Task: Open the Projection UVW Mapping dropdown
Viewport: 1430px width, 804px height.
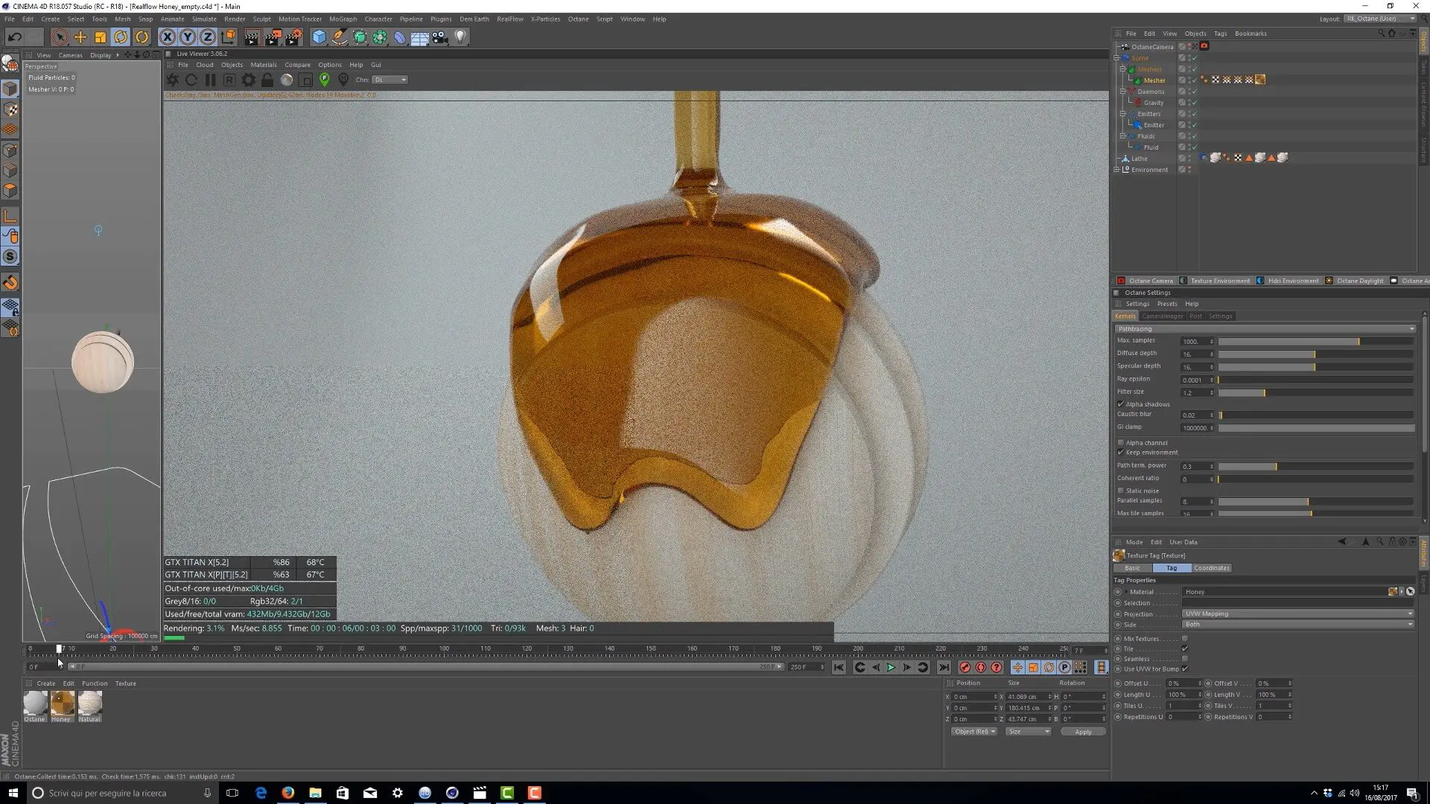Action: click(1298, 614)
